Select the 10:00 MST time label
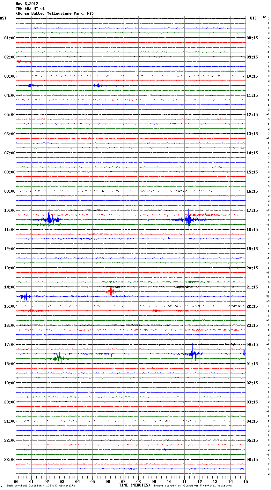 pos(10,211)
